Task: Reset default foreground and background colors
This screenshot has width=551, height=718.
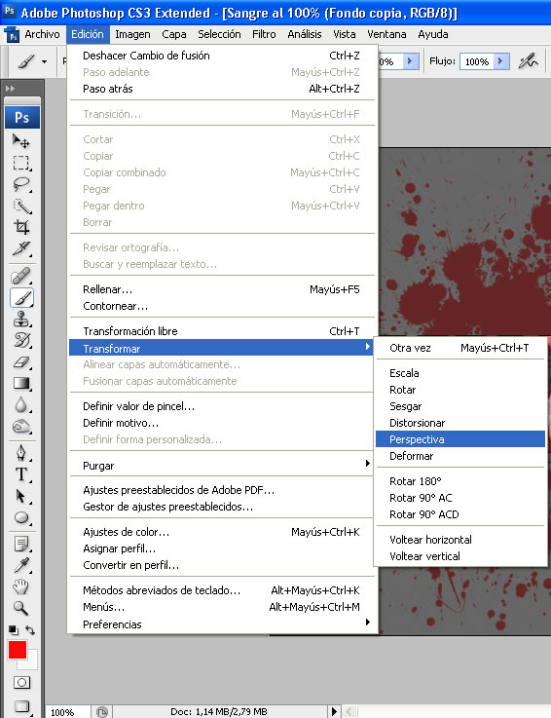Action: [x=14, y=630]
